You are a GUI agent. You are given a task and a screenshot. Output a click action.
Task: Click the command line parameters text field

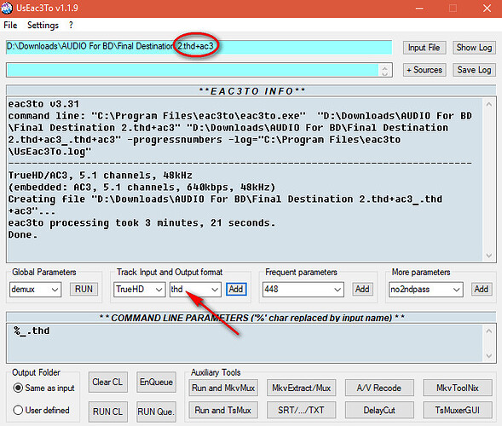click(245, 343)
